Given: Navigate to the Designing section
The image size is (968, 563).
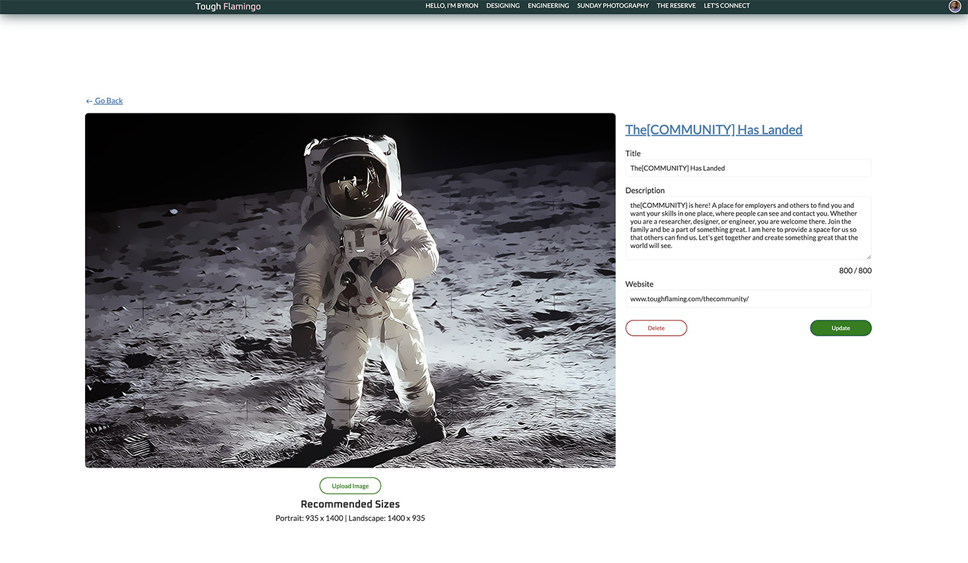Looking at the screenshot, I should pos(503,6).
